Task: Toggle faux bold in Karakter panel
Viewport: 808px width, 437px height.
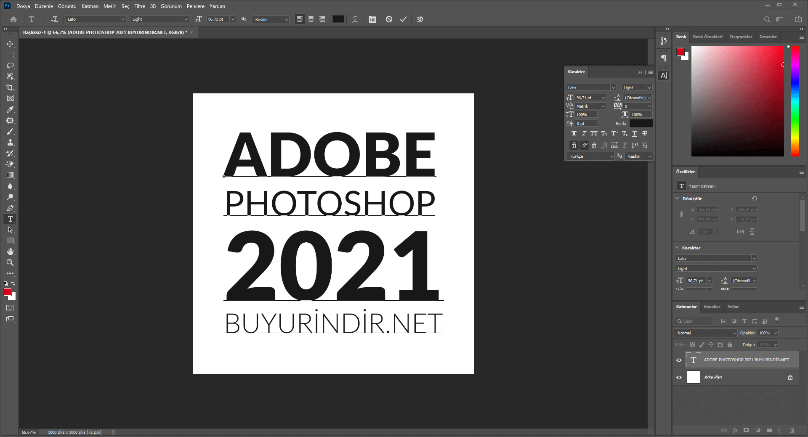Action: 574,133
